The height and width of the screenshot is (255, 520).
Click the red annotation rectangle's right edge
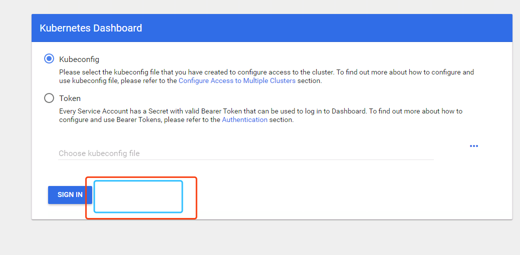coord(196,197)
